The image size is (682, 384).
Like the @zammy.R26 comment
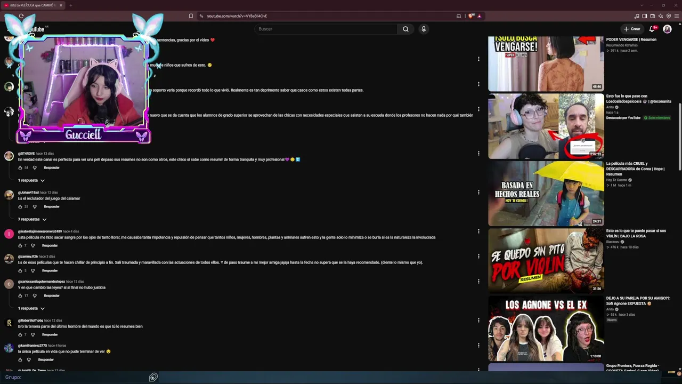[20, 270]
